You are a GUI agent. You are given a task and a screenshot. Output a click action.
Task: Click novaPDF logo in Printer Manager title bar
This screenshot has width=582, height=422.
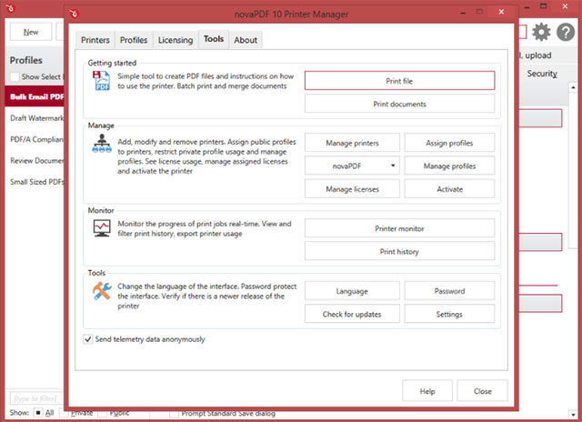[x=75, y=15]
